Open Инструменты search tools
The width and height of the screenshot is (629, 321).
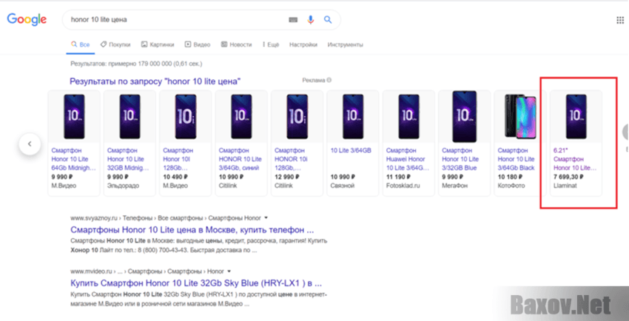click(345, 44)
